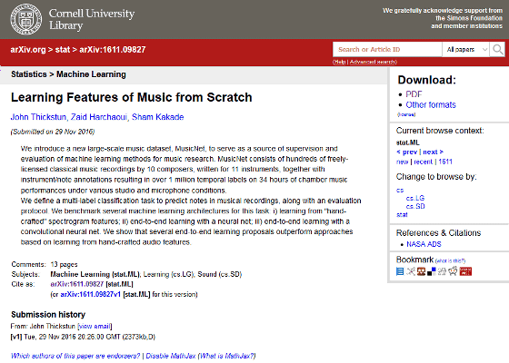Open the Advanced search link

tap(373, 62)
